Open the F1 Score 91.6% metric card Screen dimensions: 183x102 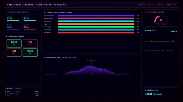[30, 27]
